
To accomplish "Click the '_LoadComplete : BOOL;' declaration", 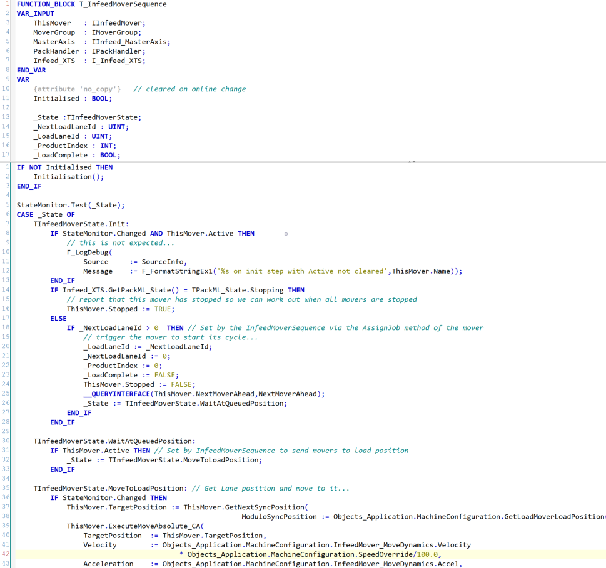I will point(77,155).
